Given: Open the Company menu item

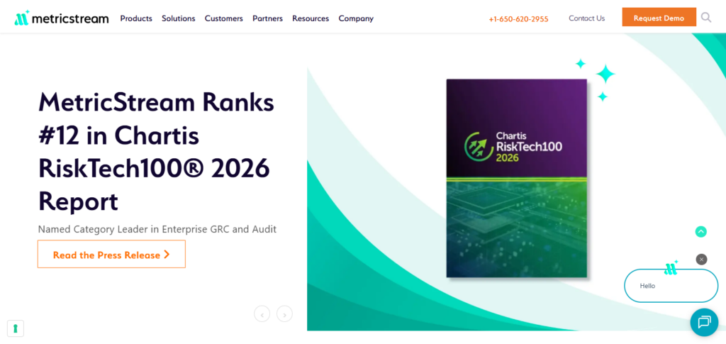Looking at the screenshot, I should click(356, 18).
